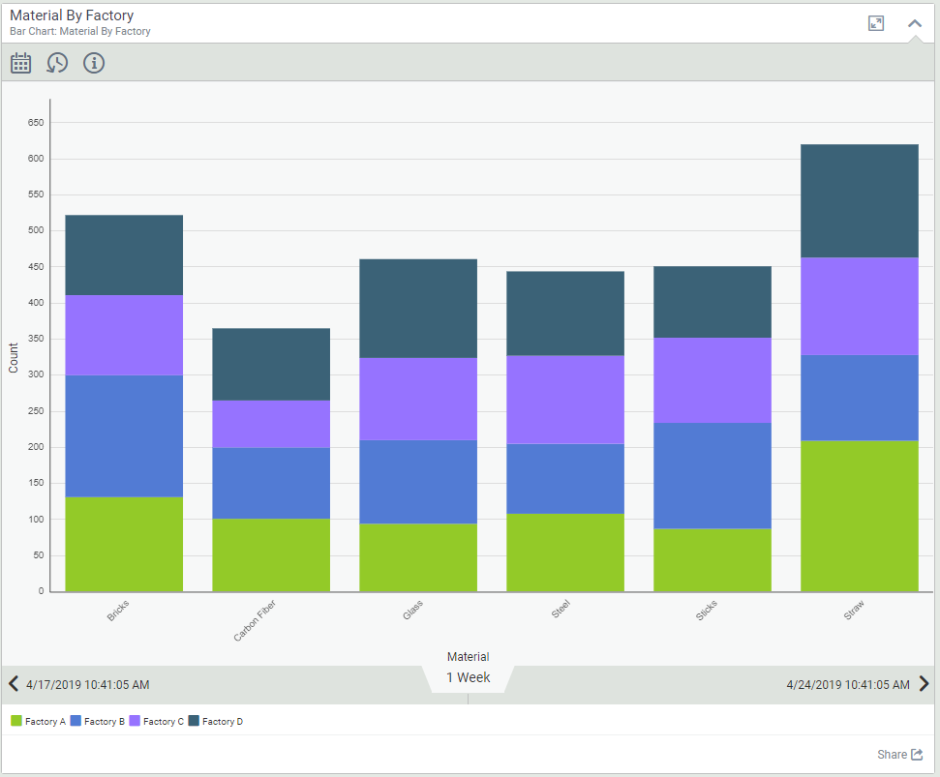Open the 1 Week time range selector
The height and width of the screenshot is (777, 940).
468,677
